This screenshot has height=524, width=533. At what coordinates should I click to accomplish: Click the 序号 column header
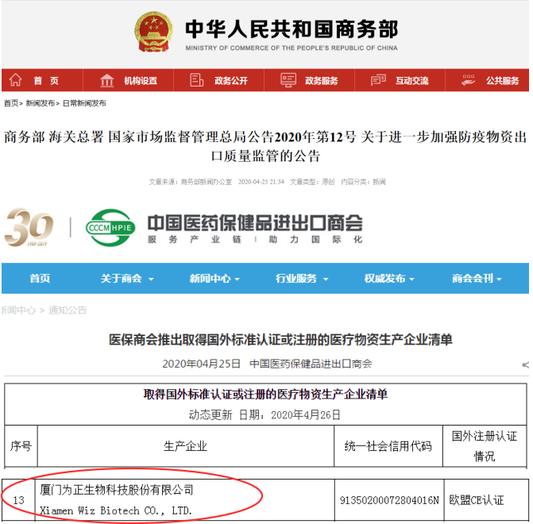[21, 446]
